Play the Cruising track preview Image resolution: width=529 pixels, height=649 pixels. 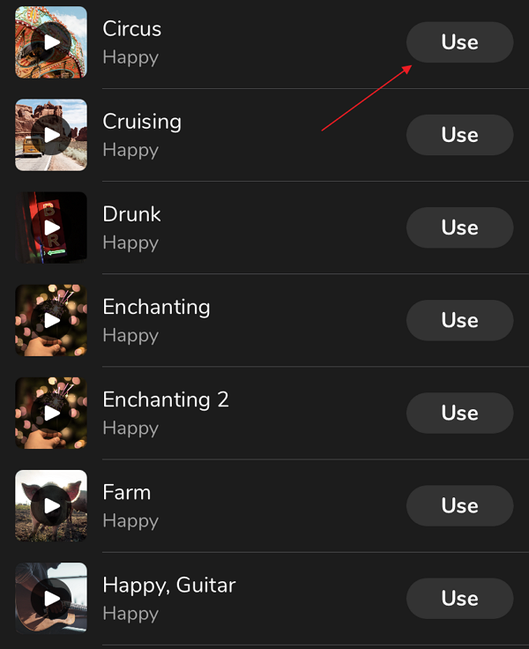point(51,135)
